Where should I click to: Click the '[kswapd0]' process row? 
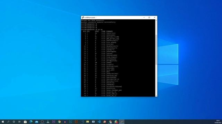(x=99, y=85)
